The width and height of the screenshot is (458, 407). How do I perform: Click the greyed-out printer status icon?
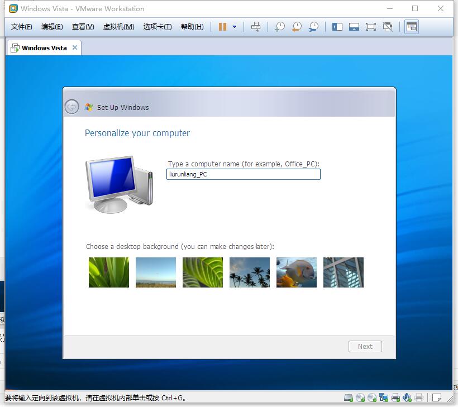tap(419, 398)
